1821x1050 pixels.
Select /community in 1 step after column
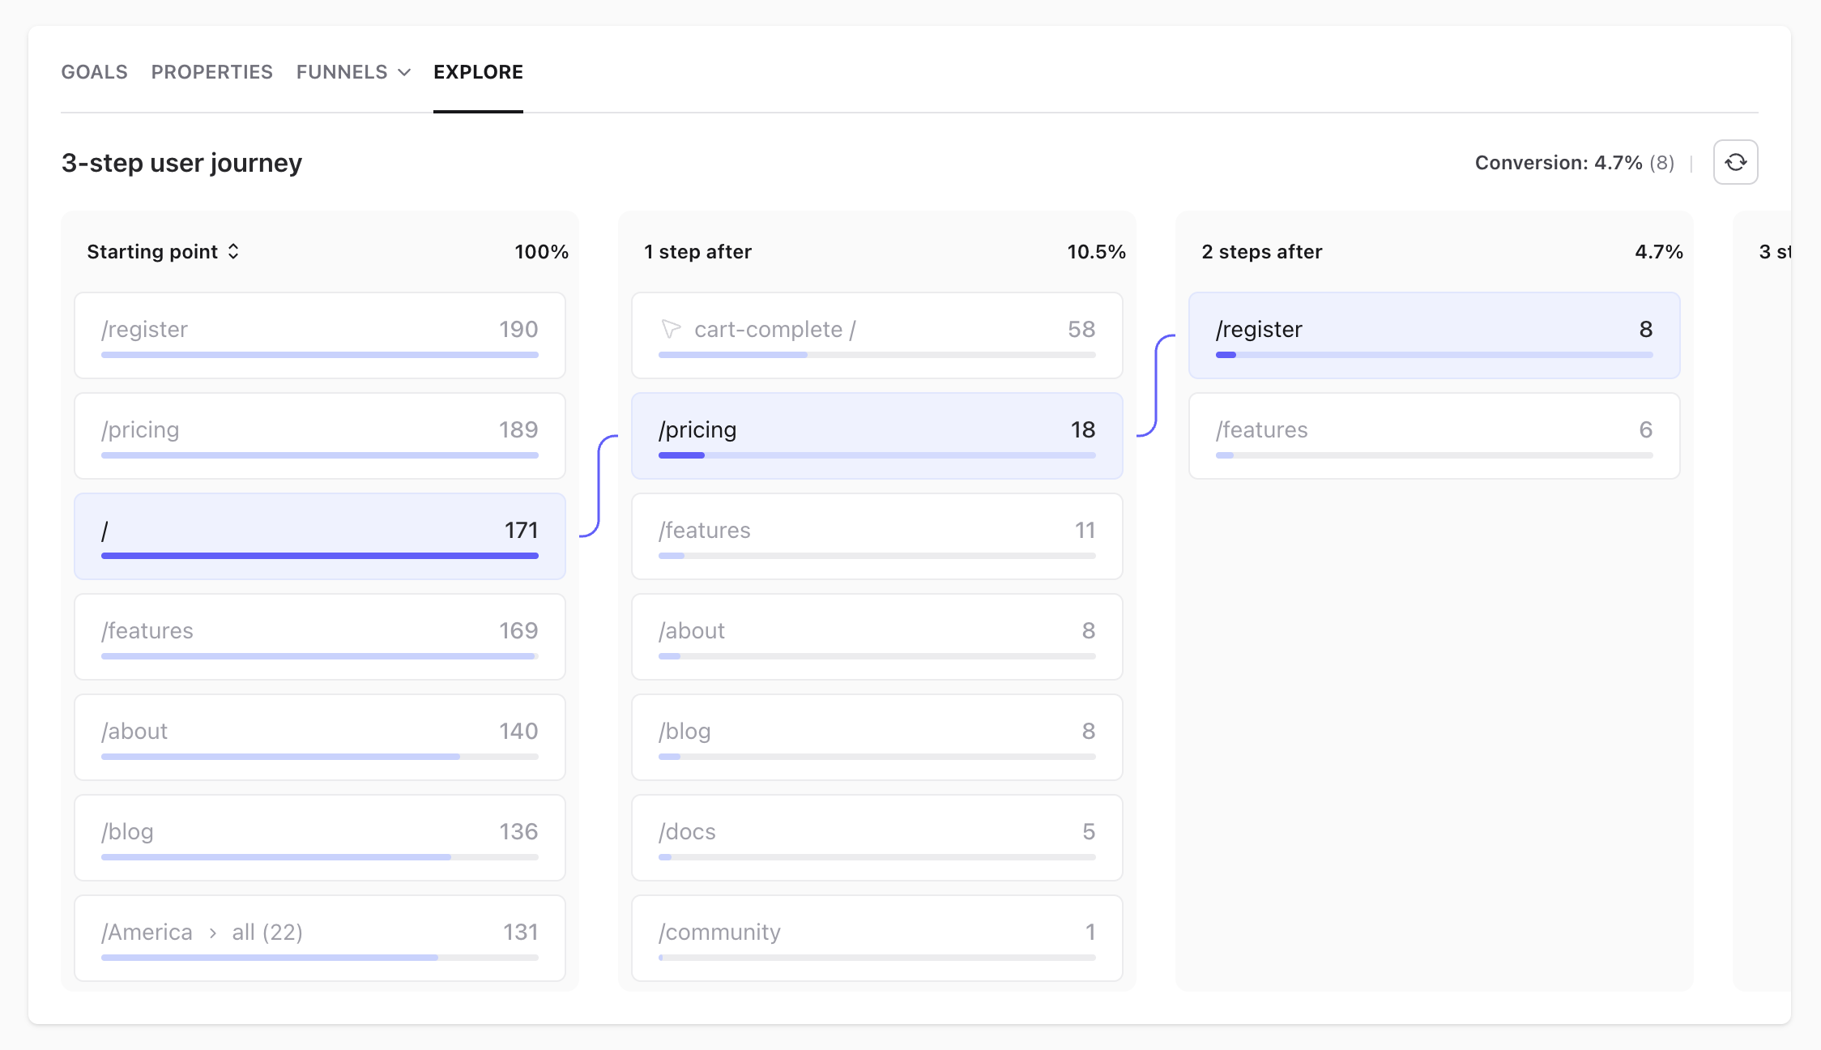pyautogui.click(x=876, y=937)
